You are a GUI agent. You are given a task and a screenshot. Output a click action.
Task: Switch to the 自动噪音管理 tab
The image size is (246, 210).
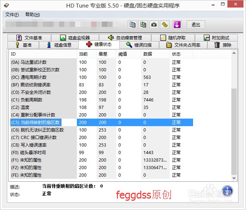click(x=125, y=38)
